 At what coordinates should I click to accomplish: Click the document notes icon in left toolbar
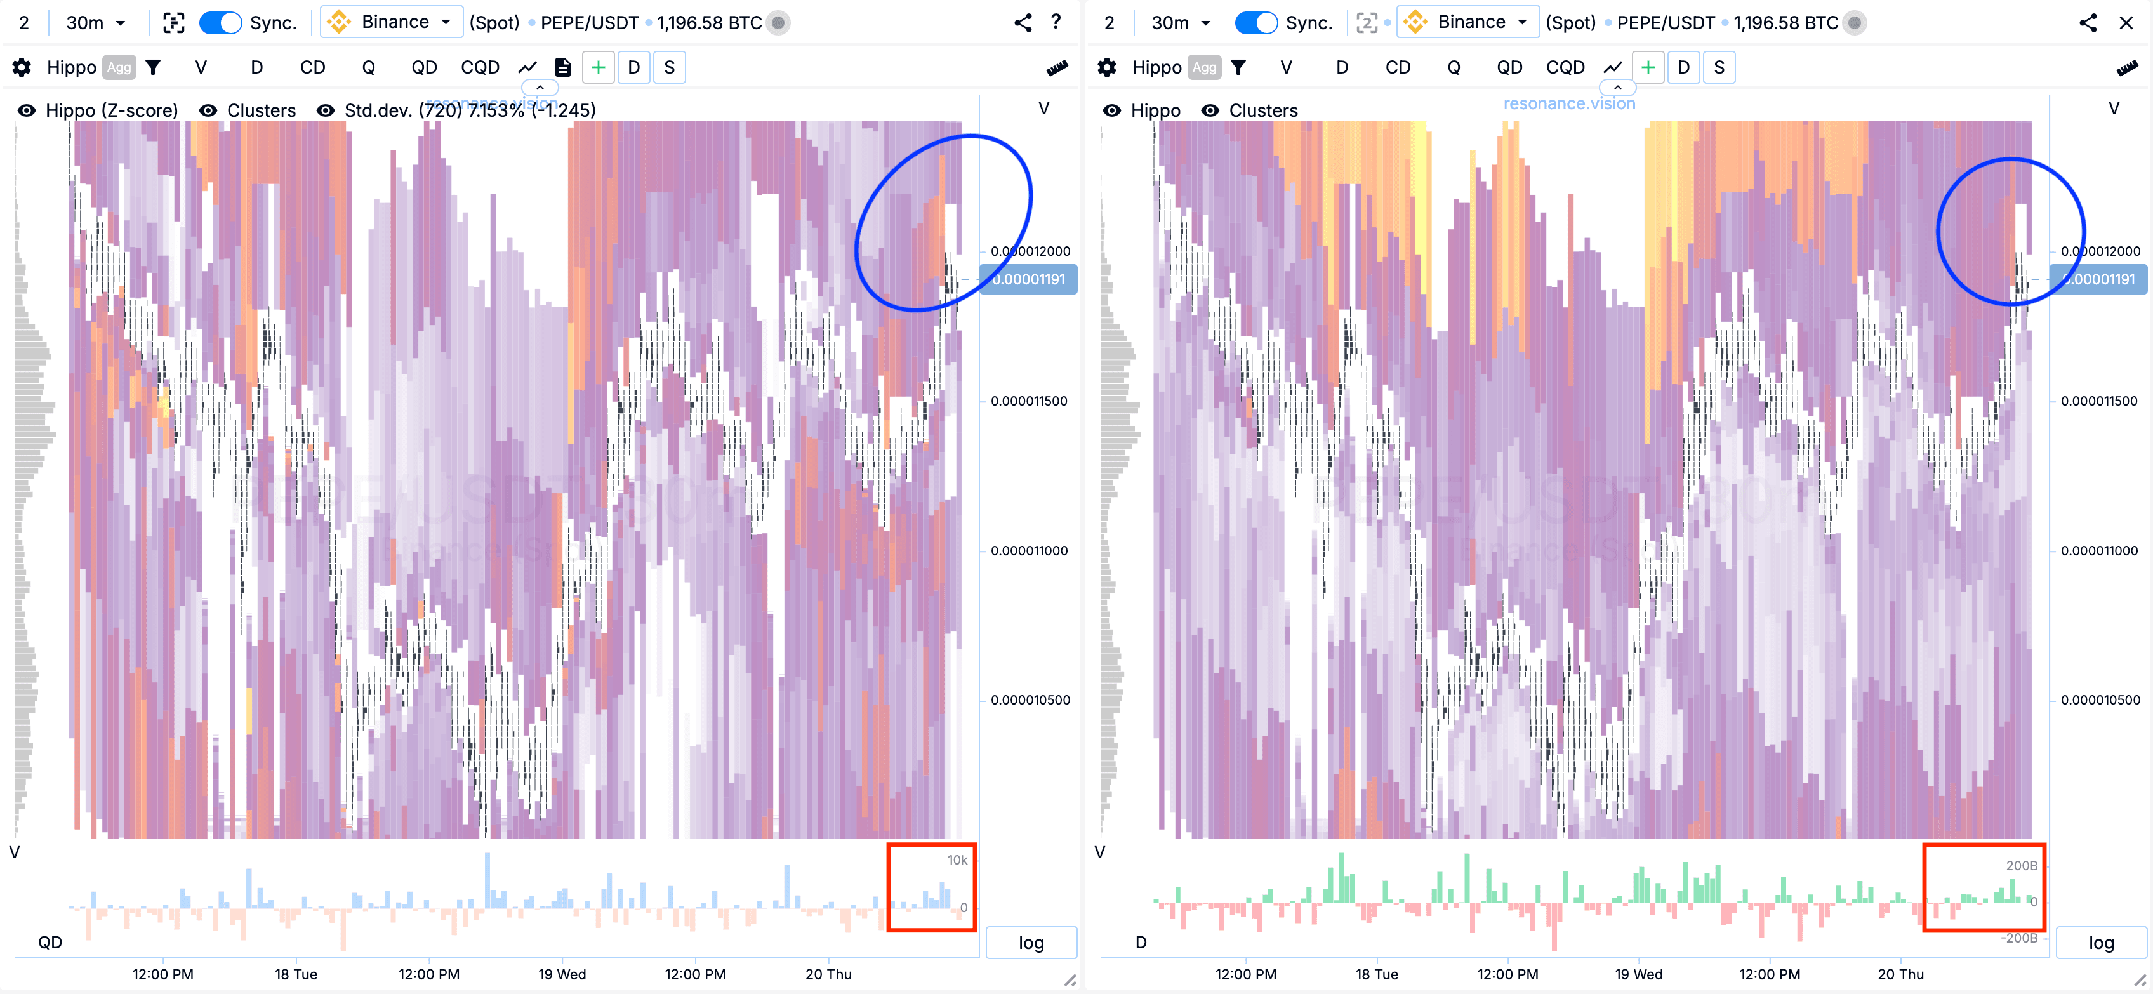point(562,67)
